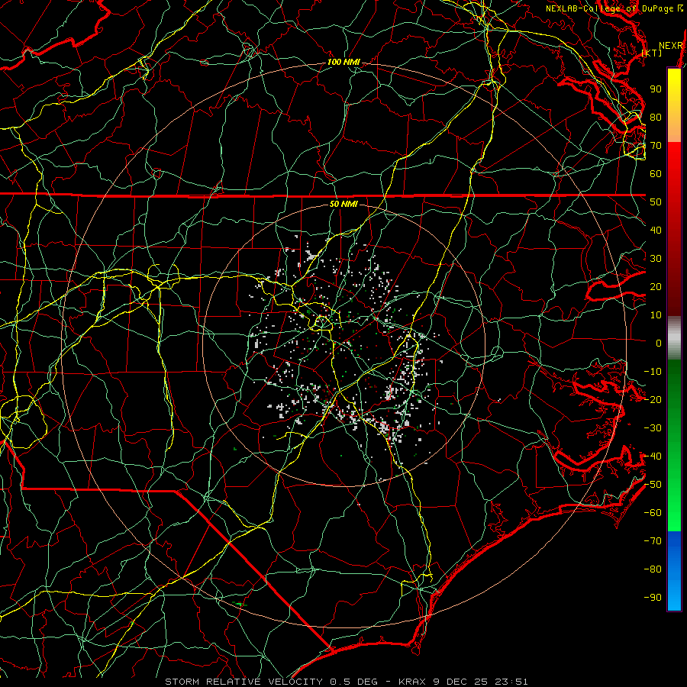Select the positive 30 scale value
The height and width of the screenshot is (687, 687).
tap(656, 259)
